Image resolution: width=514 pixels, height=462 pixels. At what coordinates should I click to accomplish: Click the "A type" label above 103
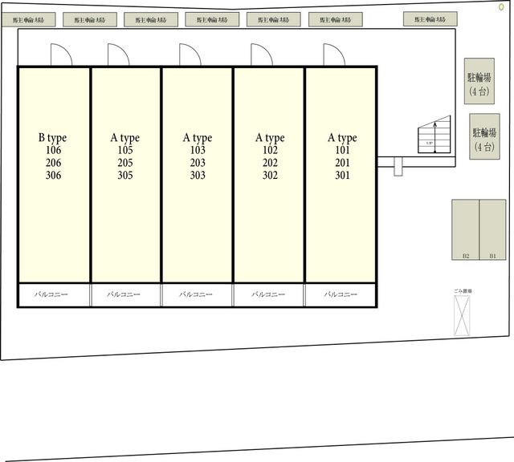pos(198,138)
